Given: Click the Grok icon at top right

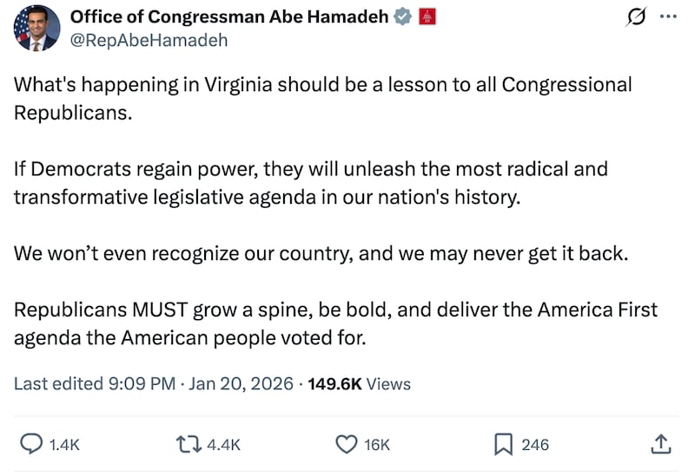Looking at the screenshot, I should (635, 16).
